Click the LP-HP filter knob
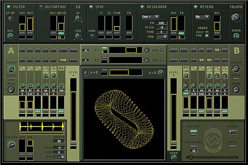 click(10, 18)
